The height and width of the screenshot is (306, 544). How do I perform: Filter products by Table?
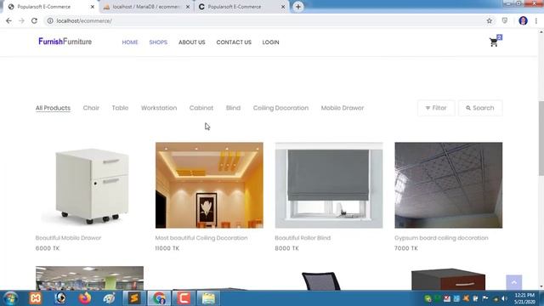click(120, 108)
